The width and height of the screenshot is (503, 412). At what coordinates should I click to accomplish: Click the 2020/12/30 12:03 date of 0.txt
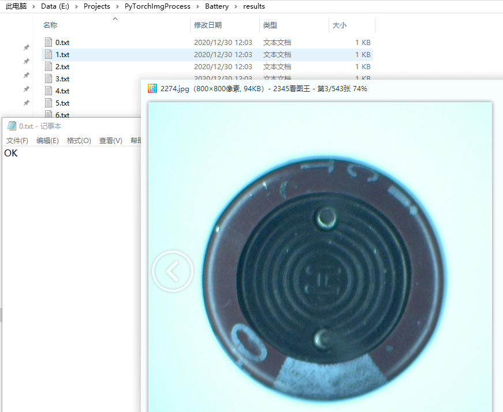pyautogui.click(x=223, y=42)
